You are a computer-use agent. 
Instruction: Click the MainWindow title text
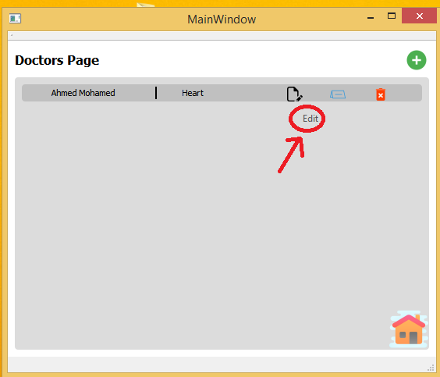[x=222, y=20]
